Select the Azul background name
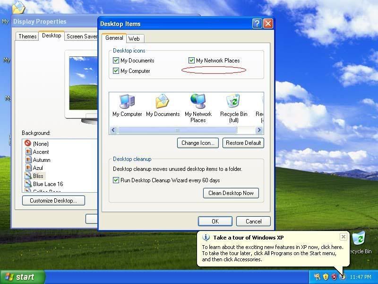Screen dimensions: 378x284 38,168
